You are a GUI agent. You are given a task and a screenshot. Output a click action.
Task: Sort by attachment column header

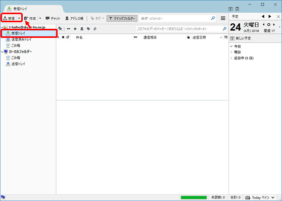(x=68, y=37)
